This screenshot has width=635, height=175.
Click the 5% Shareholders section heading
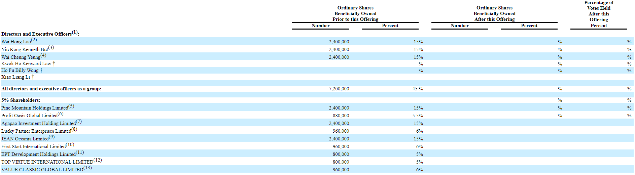[21, 100]
